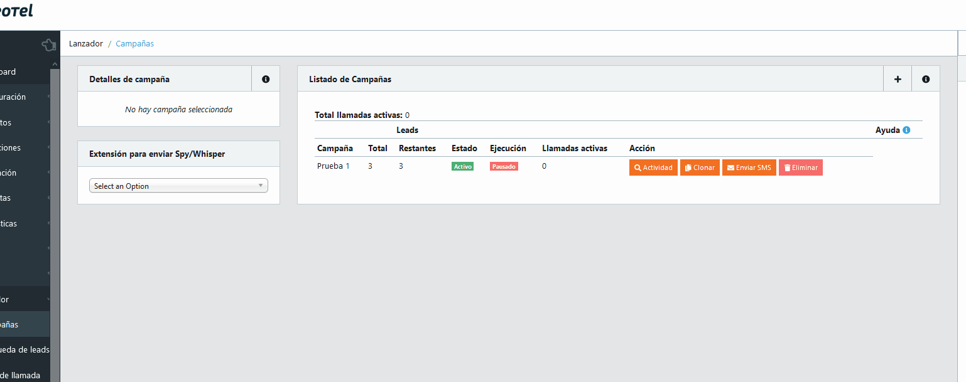Screen dimensions: 966x382
Task: Click the Campañas breadcrumb link
Action: [x=134, y=44]
